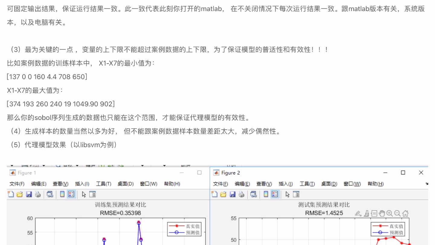
Task: Click the zoom out button in Figure 2
Action: click(x=397, y=213)
